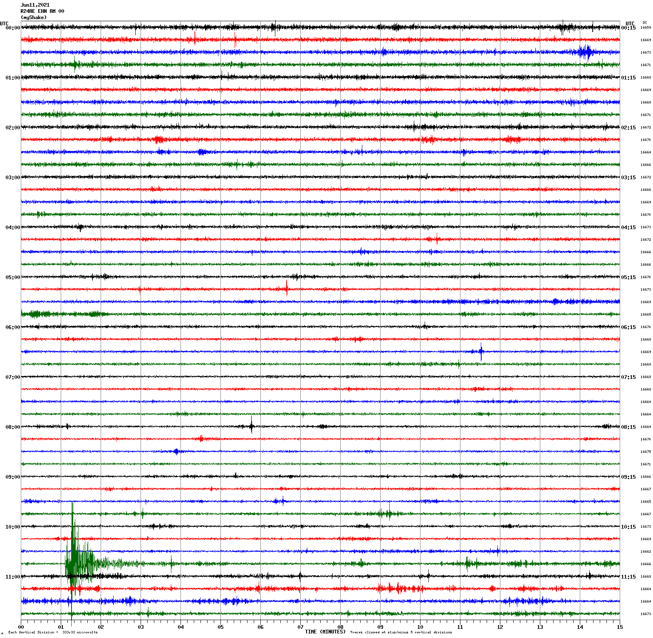Click the '03:00' left time label
The height and width of the screenshot is (638, 653).
[13, 178]
